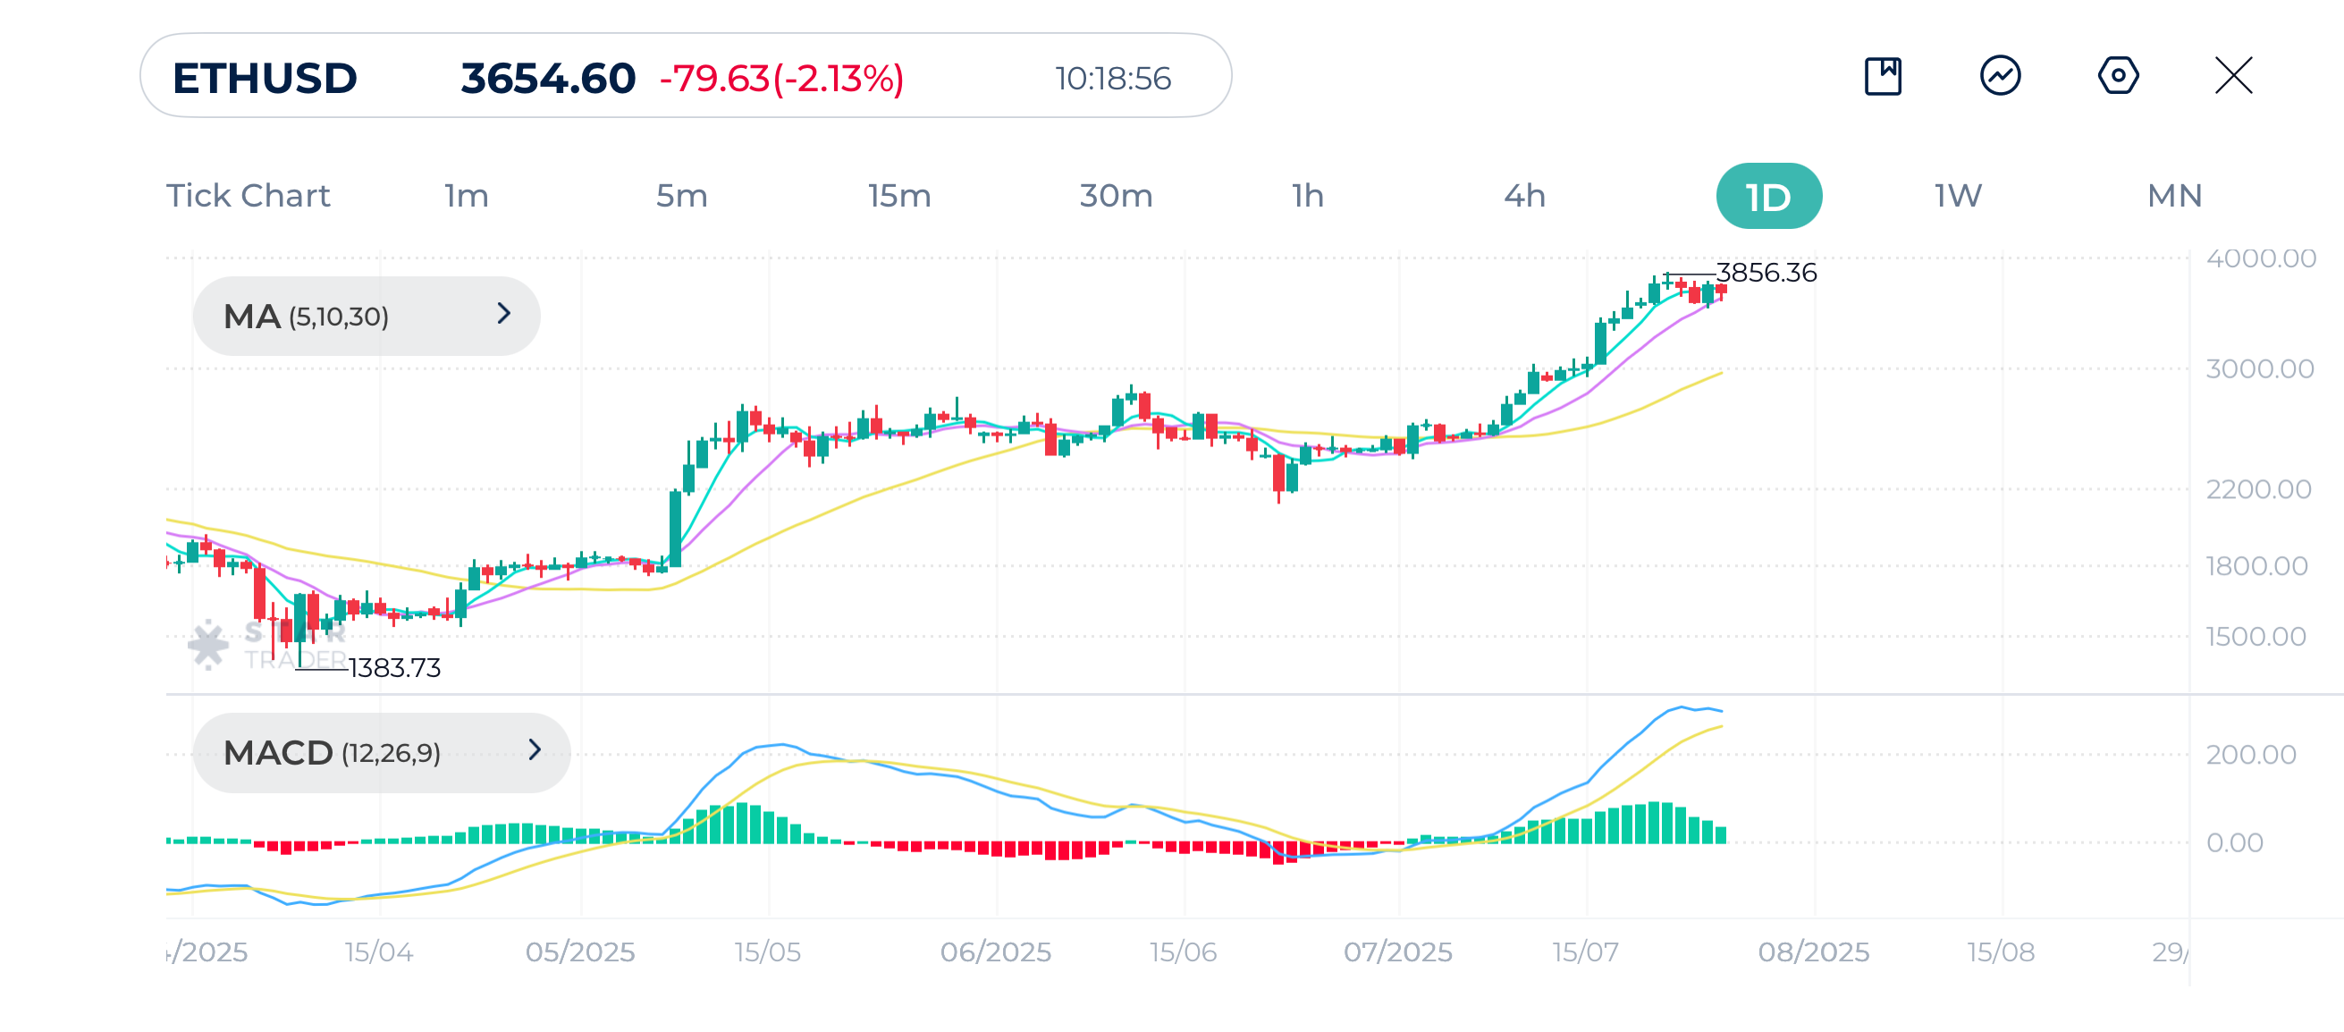This screenshot has height=1032, width=2344.
Task: Select the 30m timeframe
Action: click(x=1116, y=196)
